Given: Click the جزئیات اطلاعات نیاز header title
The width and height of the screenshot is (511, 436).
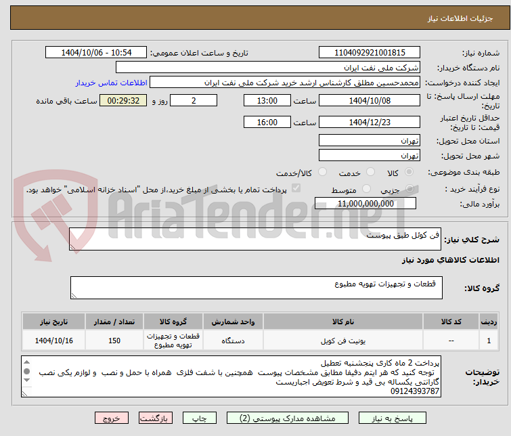Looking at the screenshot, I should coord(460,18).
